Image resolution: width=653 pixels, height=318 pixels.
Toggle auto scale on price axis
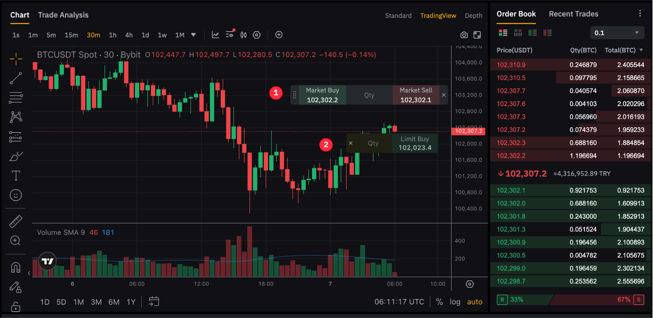(x=475, y=302)
